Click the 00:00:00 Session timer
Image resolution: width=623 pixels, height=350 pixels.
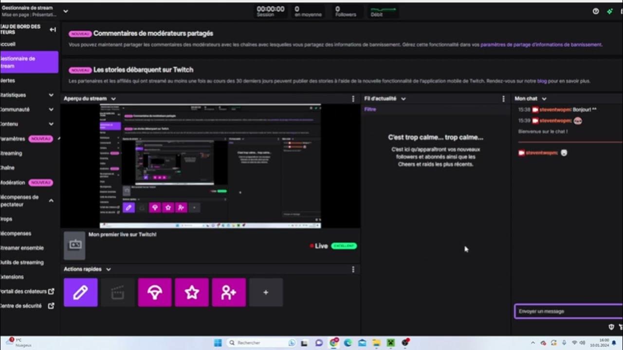[x=271, y=11]
